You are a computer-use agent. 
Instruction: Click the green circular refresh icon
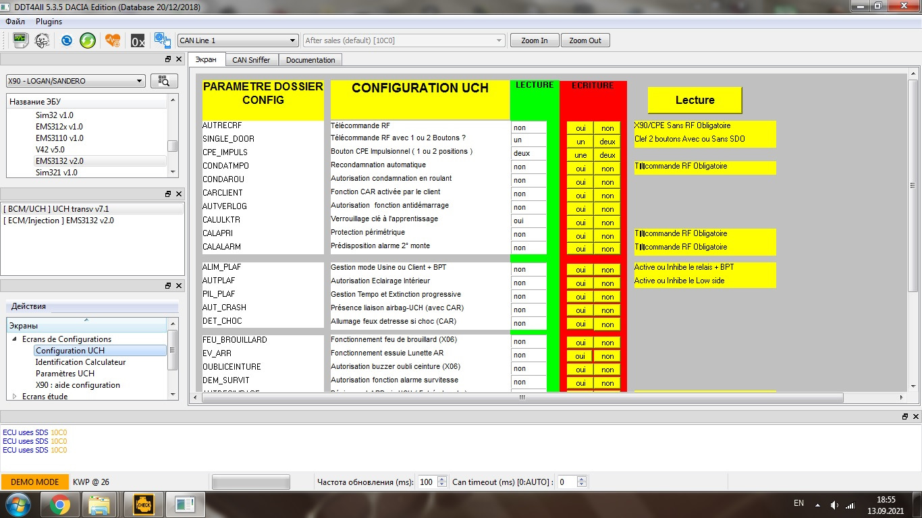[x=88, y=40]
